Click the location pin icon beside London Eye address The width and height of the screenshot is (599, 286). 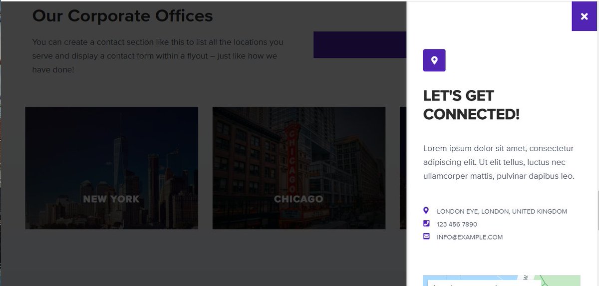(x=426, y=211)
